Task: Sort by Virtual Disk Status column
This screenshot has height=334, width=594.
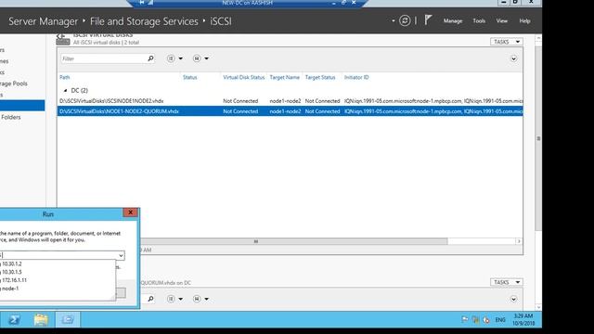Action: (x=243, y=77)
